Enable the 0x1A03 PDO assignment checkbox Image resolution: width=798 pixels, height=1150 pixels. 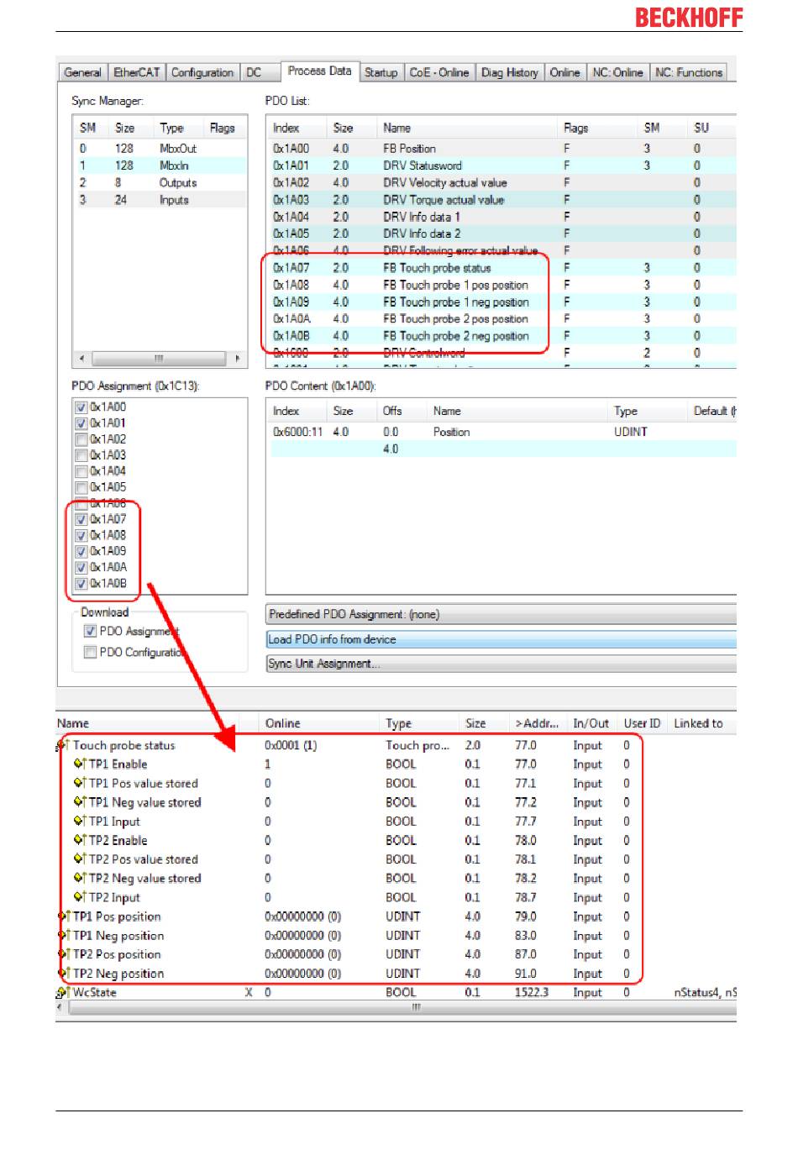81,455
